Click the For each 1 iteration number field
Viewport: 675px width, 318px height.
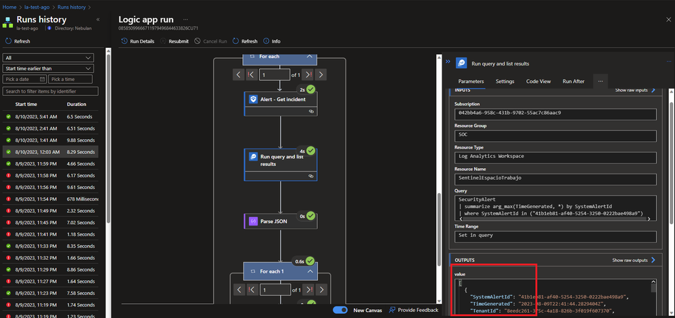(x=274, y=290)
